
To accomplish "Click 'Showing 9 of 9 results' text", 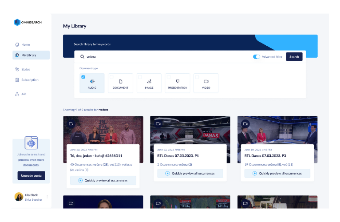I will [86, 110].
